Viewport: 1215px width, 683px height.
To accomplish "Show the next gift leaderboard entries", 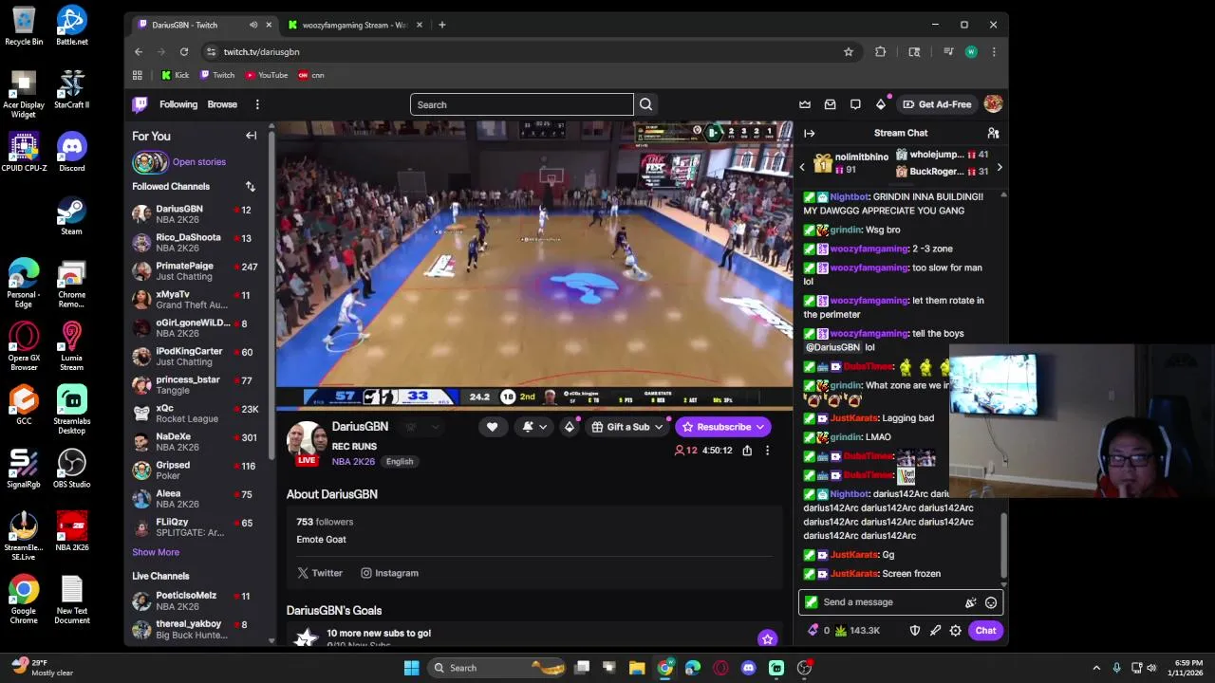I will tap(999, 167).
